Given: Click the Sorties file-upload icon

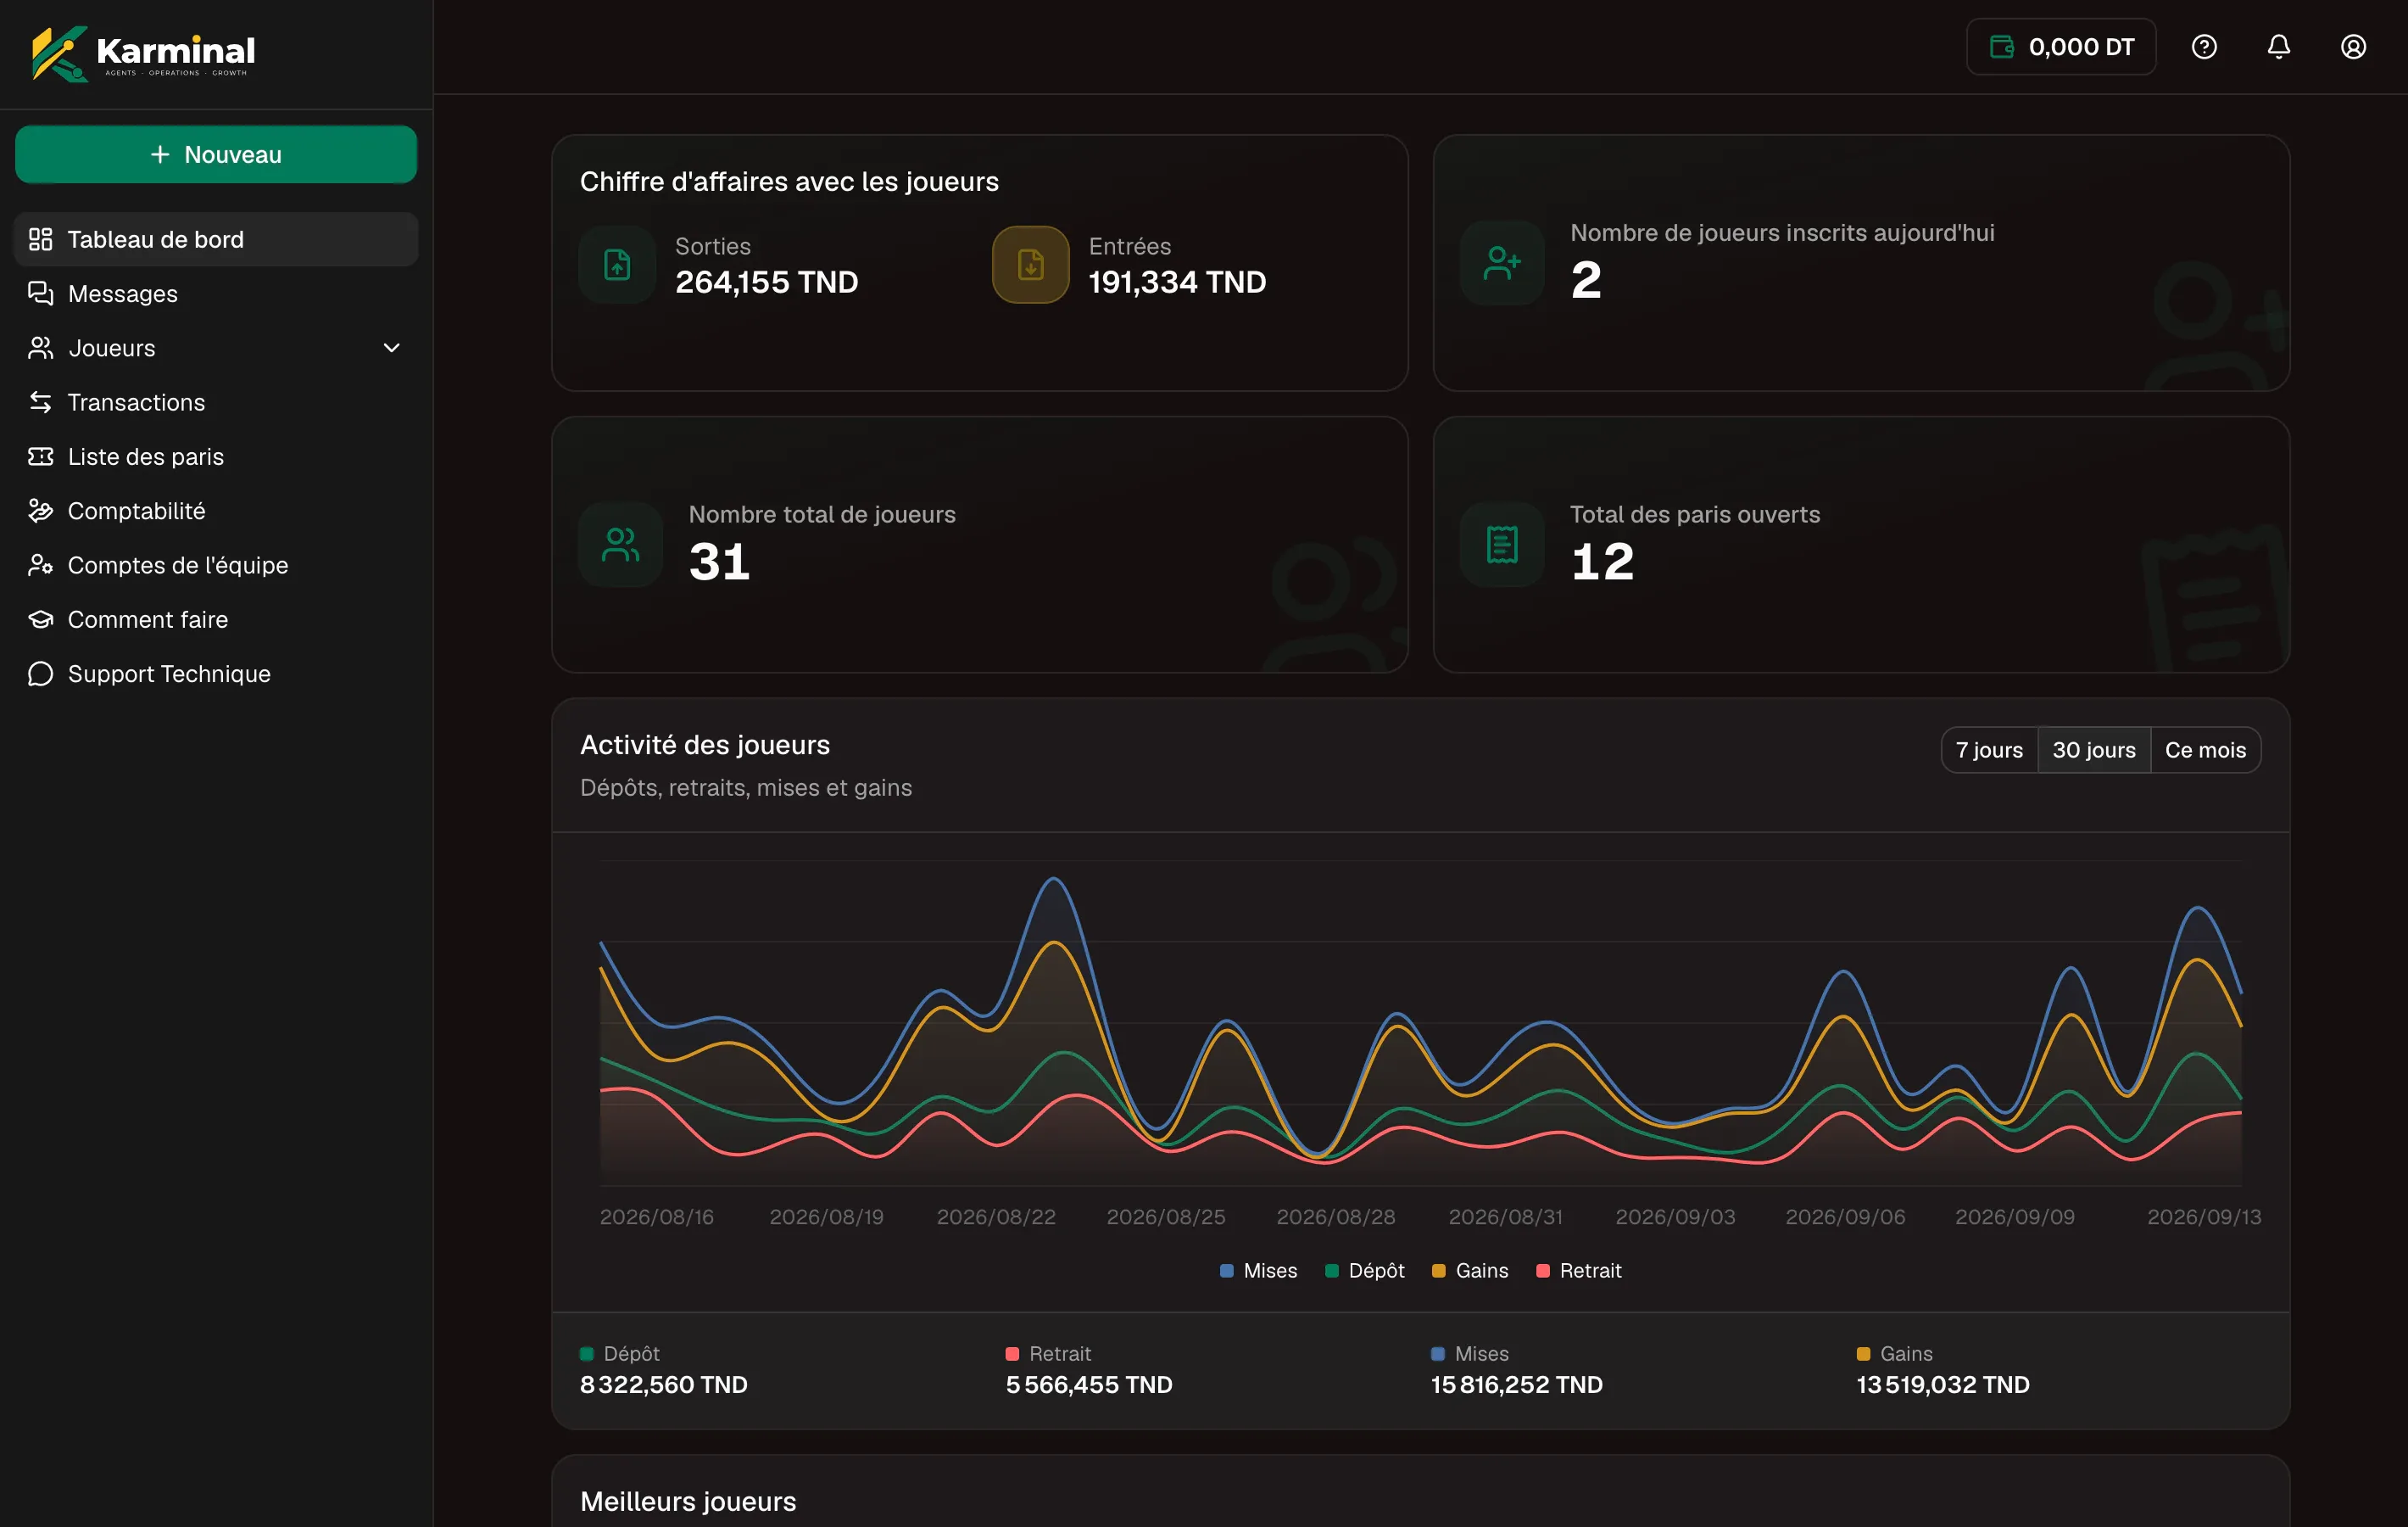Looking at the screenshot, I should click(x=617, y=264).
